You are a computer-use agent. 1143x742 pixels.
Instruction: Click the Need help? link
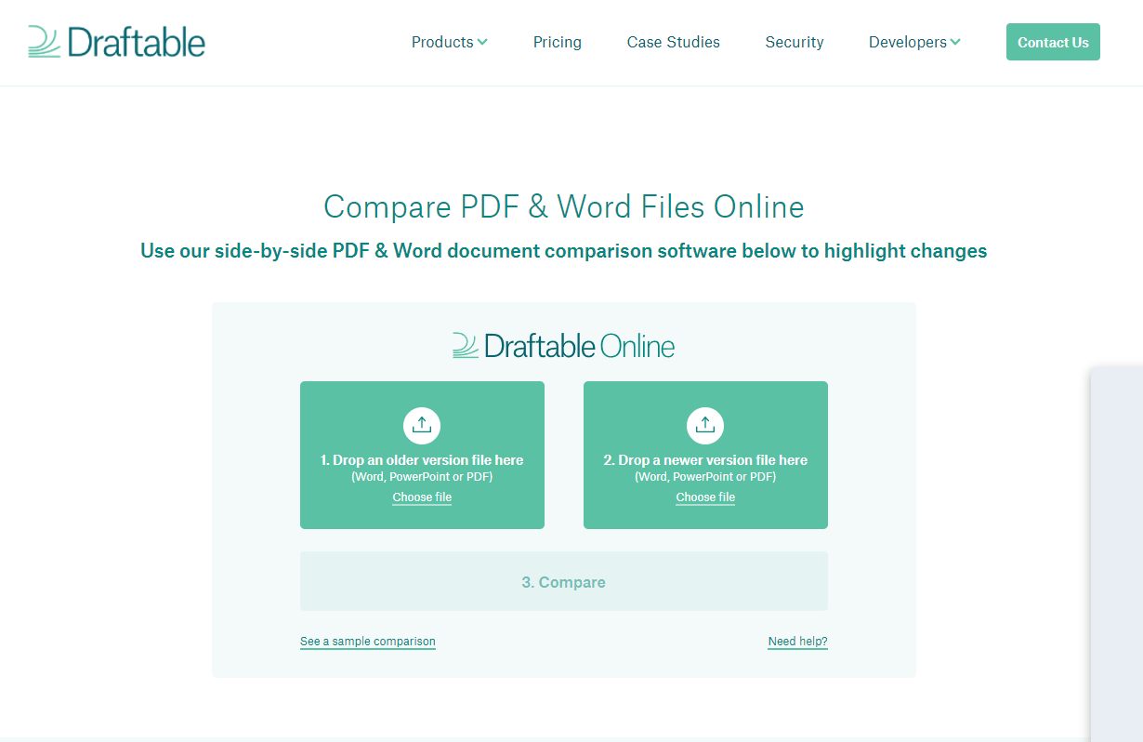[x=797, y=642]
